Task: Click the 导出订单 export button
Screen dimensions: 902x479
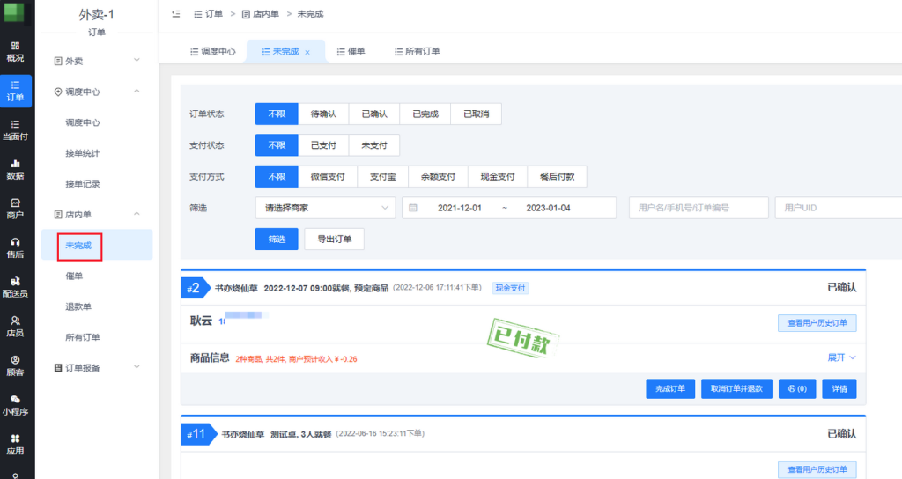Action: coord(334,239)
